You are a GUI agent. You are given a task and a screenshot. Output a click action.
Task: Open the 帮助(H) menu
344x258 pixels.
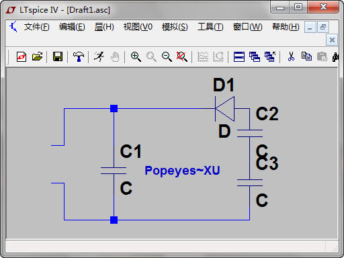pos(286,27)
